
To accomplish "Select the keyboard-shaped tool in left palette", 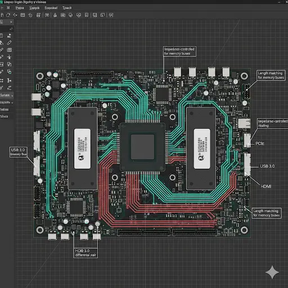I will (9, 50).
